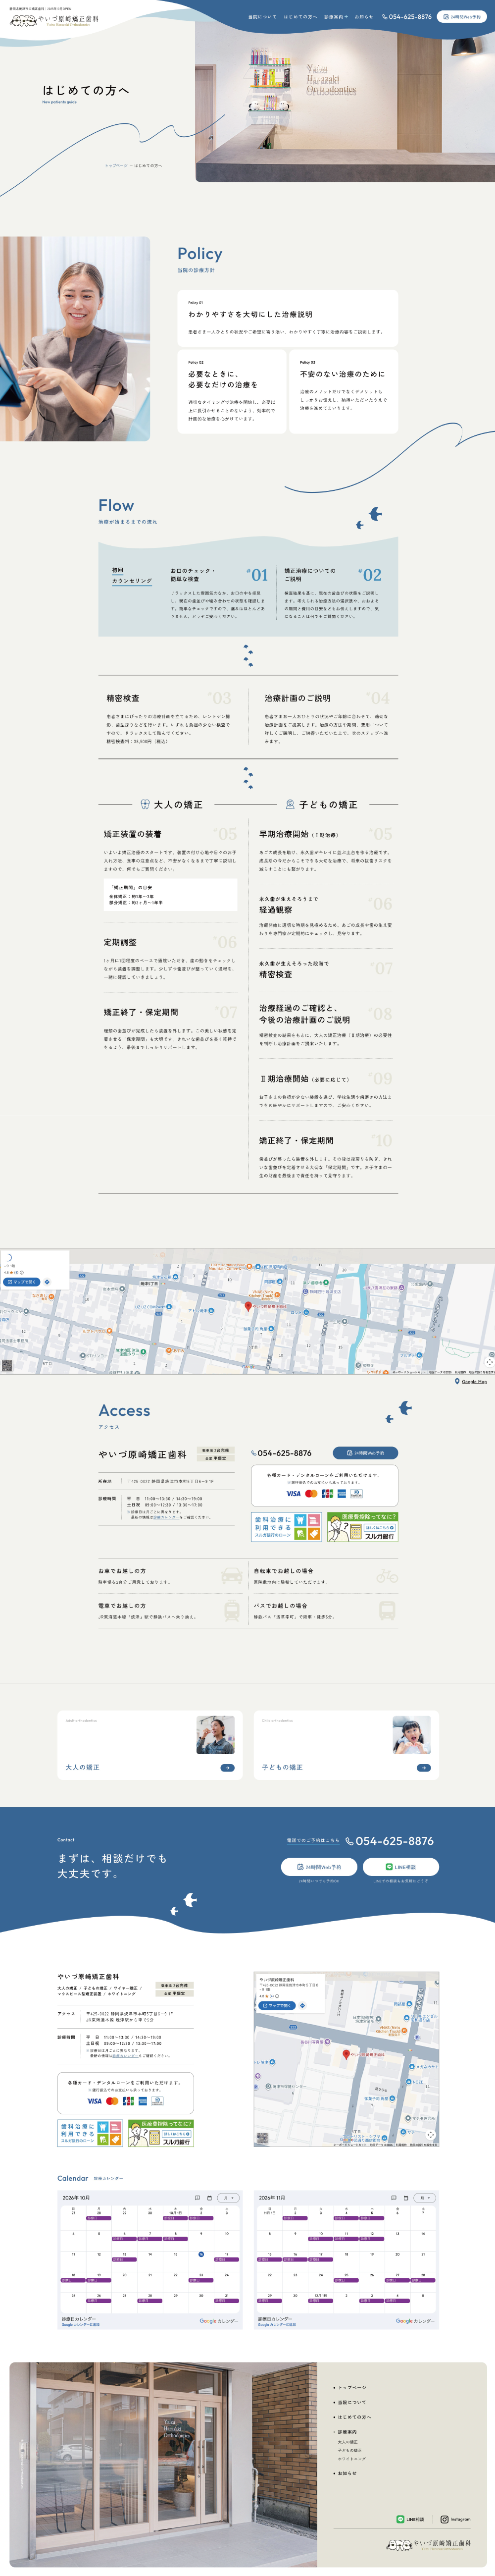This screenshot has width=495, height=2576.
Task: Click the car icon for お車でお越しの方
Action: click(x=231, y=1577)
